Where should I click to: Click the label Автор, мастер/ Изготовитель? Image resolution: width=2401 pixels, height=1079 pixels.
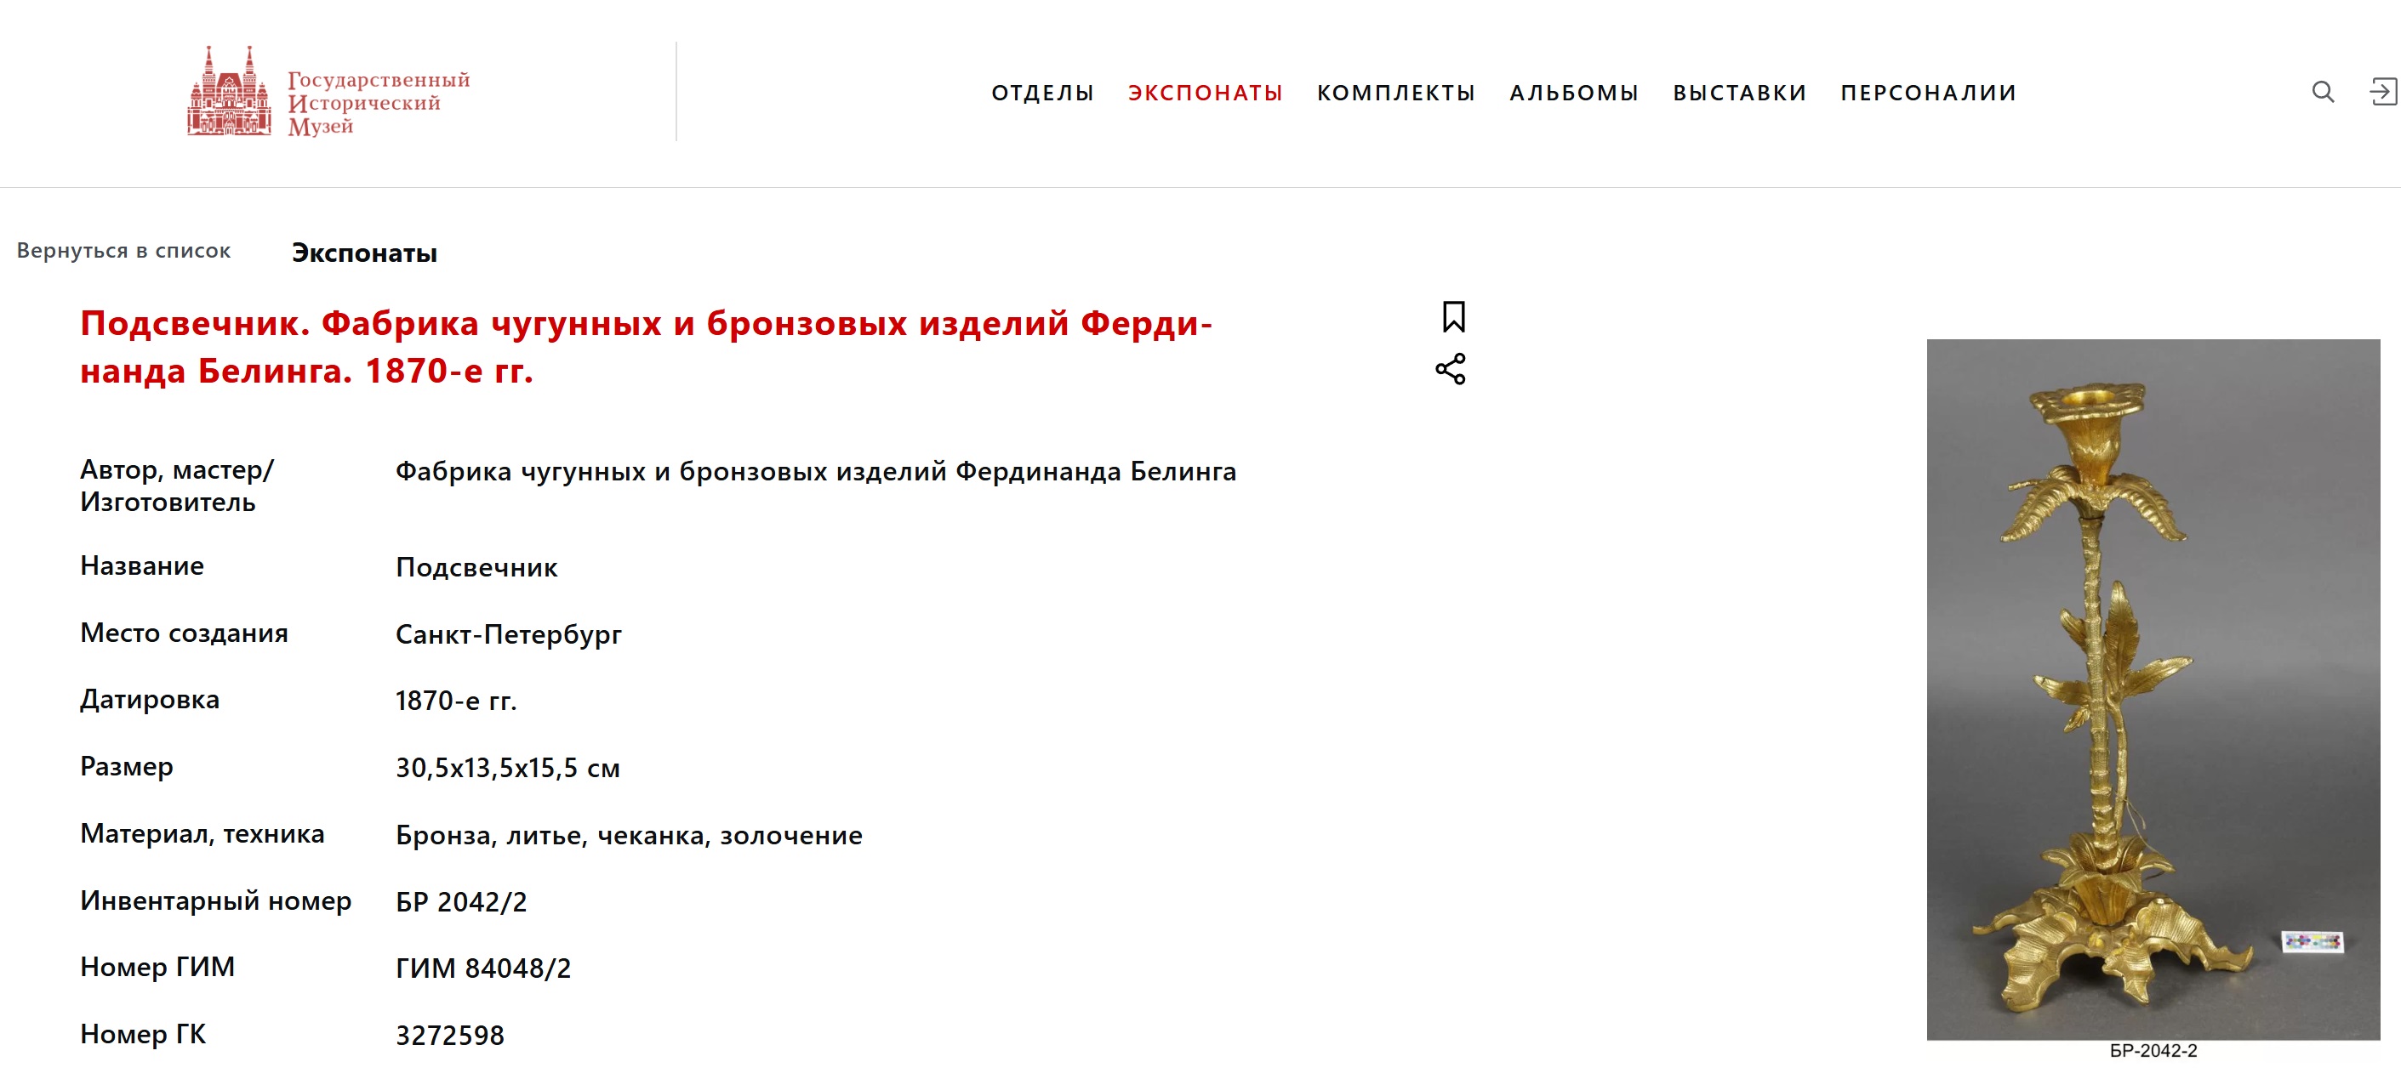pos(177,486)
